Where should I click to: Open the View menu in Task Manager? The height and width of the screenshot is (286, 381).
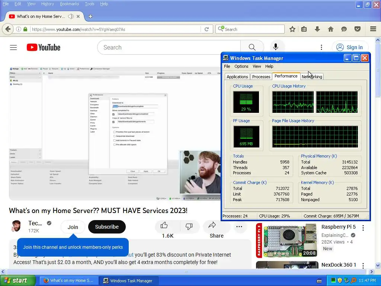(x=257, y=66)
